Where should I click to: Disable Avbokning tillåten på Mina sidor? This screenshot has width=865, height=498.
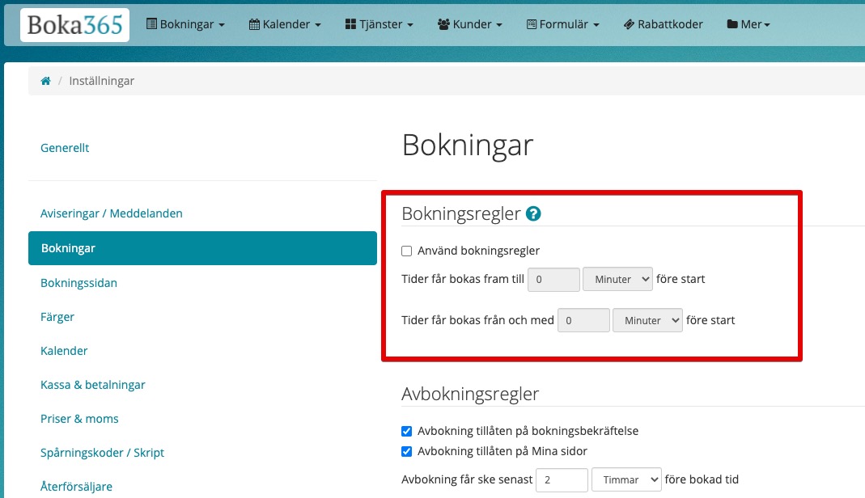(407, 451)
